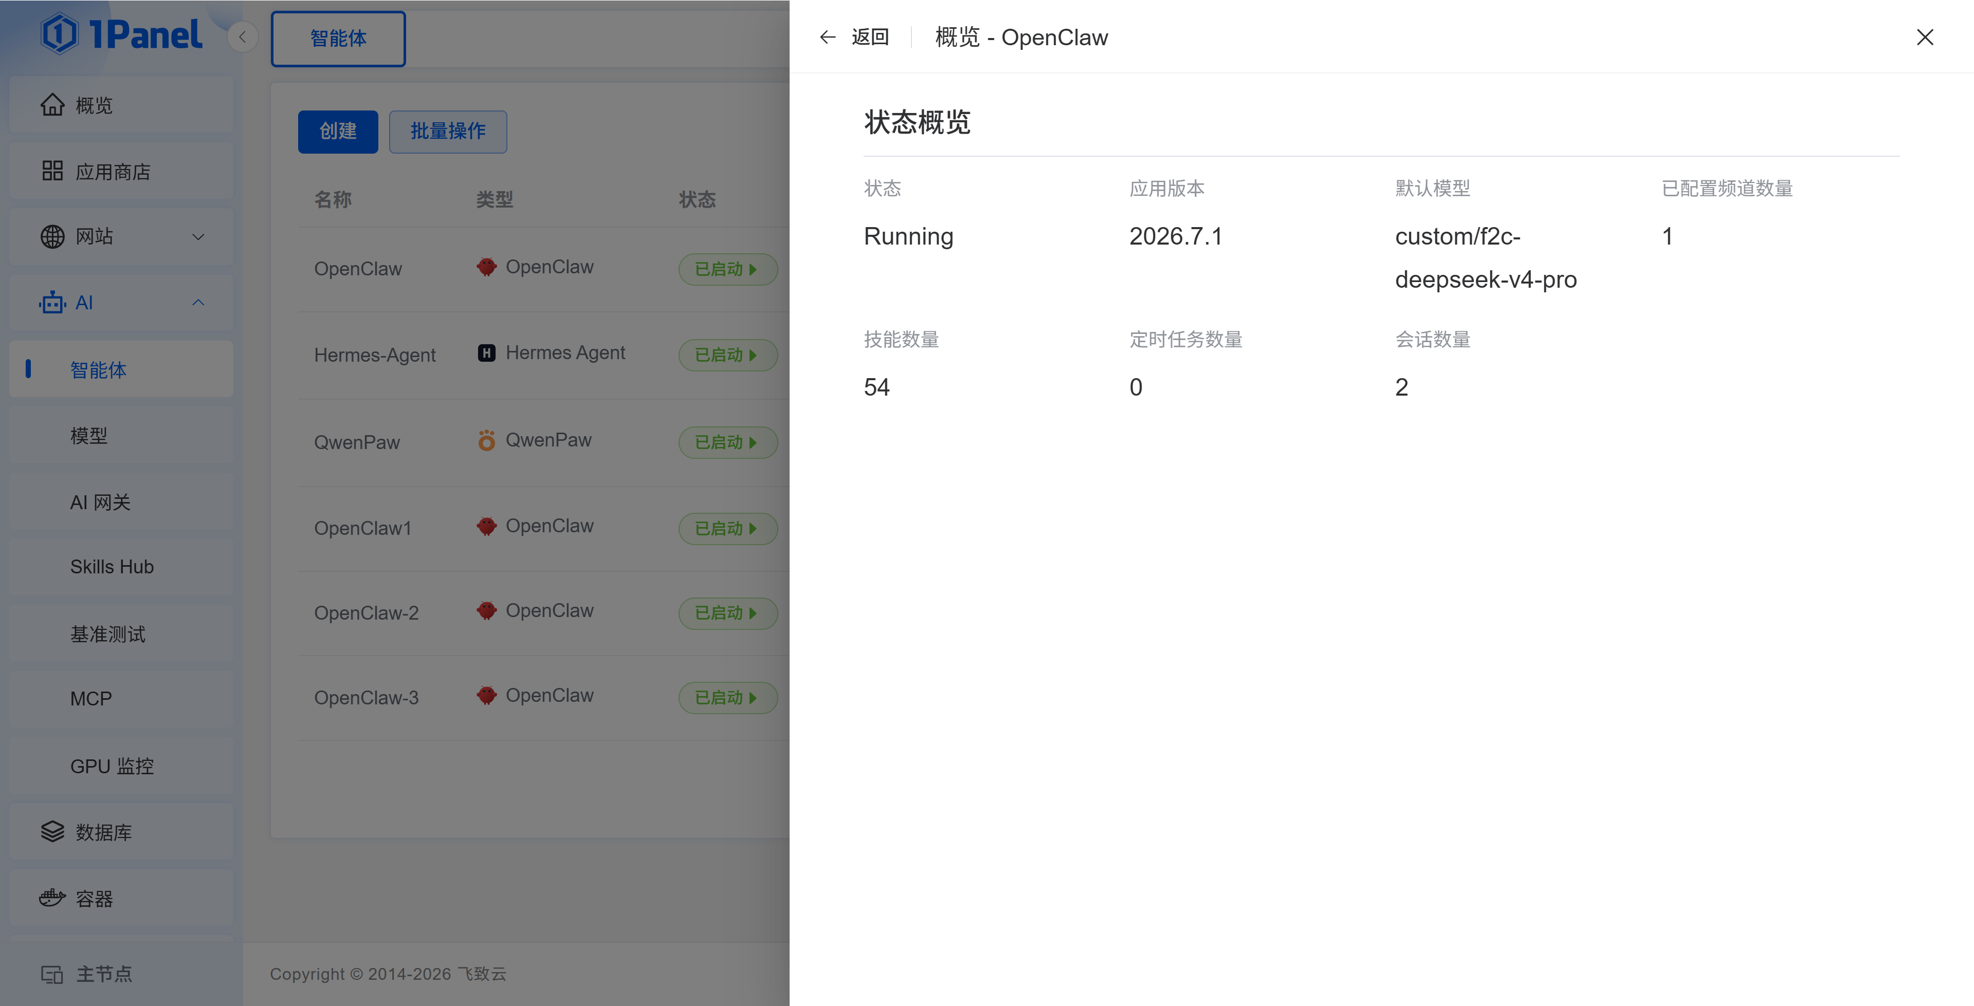Click the 类型 column header
The width and height of the screenshot is (1974, 1006).
pyautogui.click(x=495, y=200)
